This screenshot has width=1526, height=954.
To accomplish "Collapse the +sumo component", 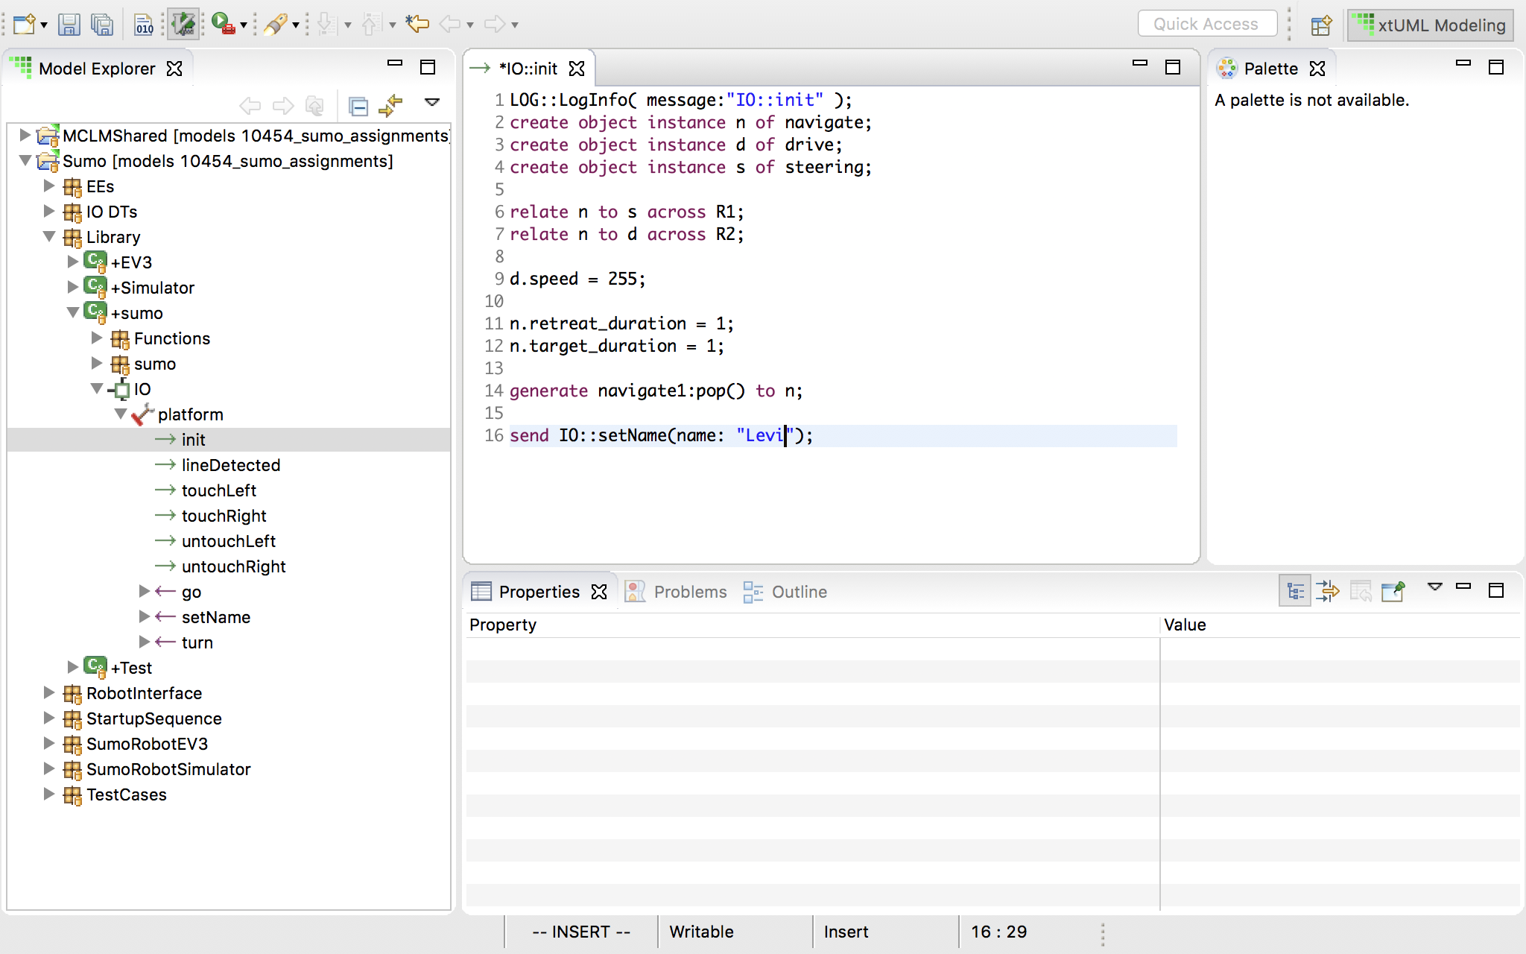I will coord(73,312).
